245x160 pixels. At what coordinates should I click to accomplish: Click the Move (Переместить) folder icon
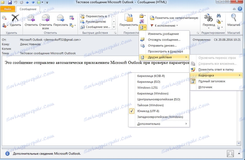click(129, 18)
